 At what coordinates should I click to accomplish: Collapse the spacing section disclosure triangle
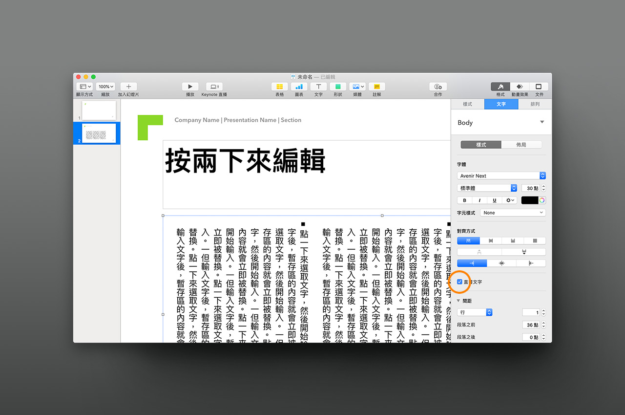click(458, 301)
